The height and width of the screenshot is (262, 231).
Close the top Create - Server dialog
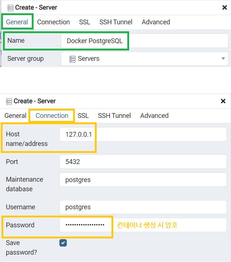point(224,7)
